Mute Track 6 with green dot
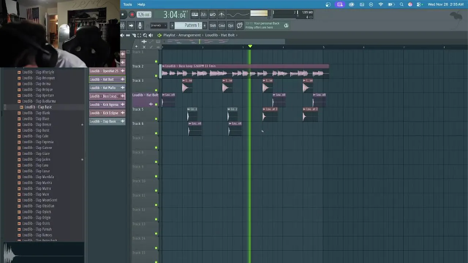Image resolution: width=468 pixels, height=263 pixels. coord(156,133)
